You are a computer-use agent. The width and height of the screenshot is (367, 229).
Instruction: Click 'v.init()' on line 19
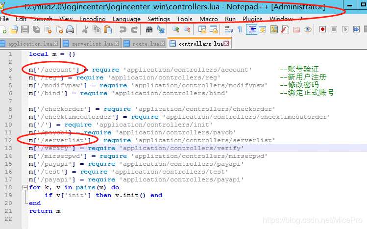click(130, 195)
